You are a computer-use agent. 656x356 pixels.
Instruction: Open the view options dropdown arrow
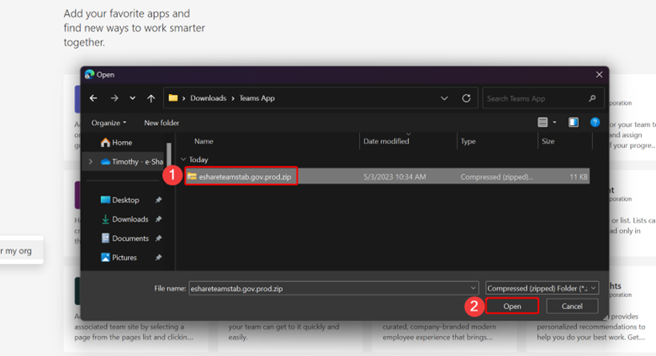tap(555, 123)
